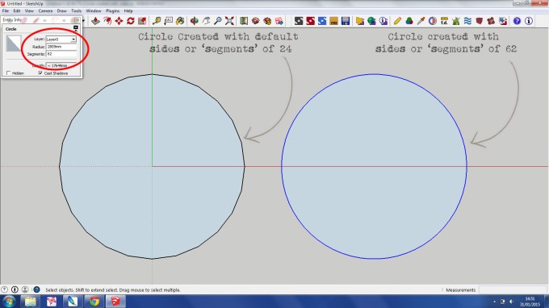Select the Text label tool
Screen dimensions: 549x308
tap(169, 21)
